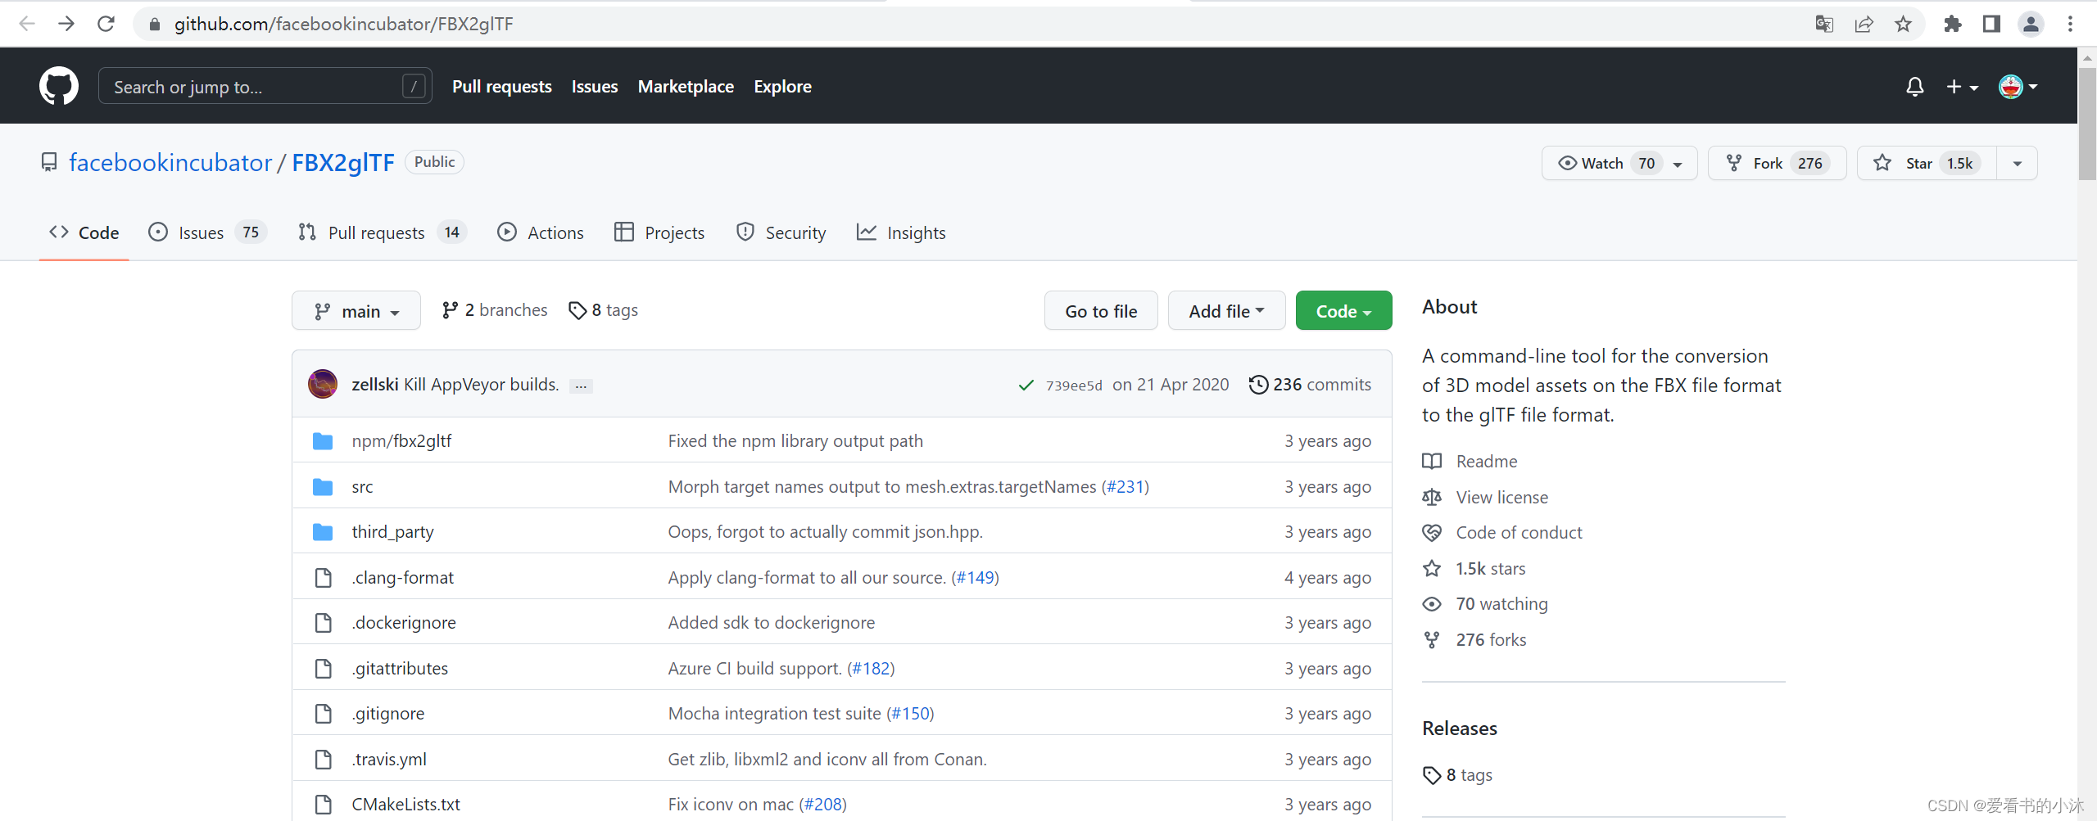The image size is (2097, 821).
Task: Select the Code tab
Action: pos(84,232)
